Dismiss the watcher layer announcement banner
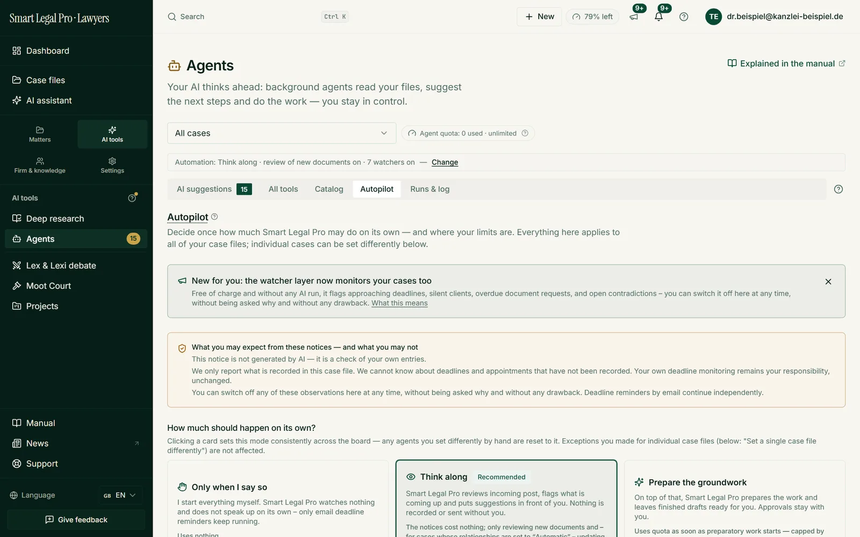860x537 pixels. [x=828, y=281]
